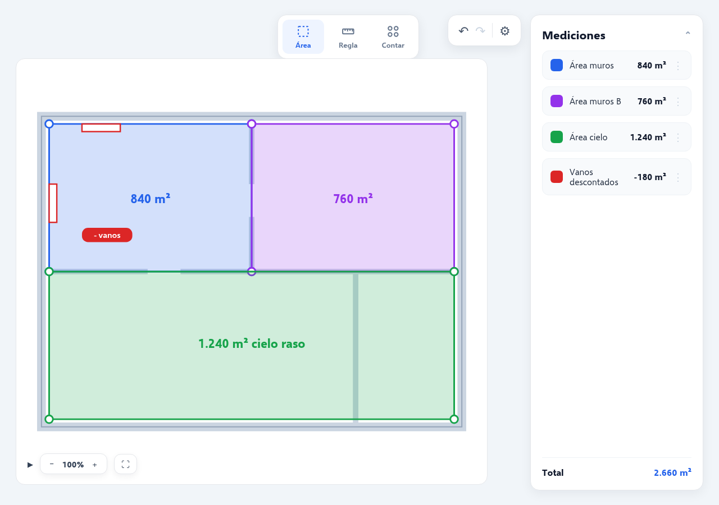Click the 2.660 m² total value
Image resolution: width=719 pixels, height=505 pixels.
pyautogui.click(x=672, y=472)
